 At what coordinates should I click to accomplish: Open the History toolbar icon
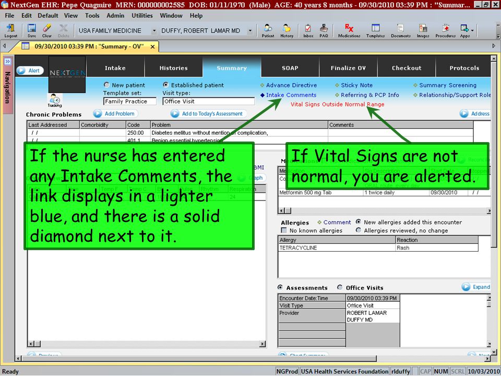click(287, 31)
